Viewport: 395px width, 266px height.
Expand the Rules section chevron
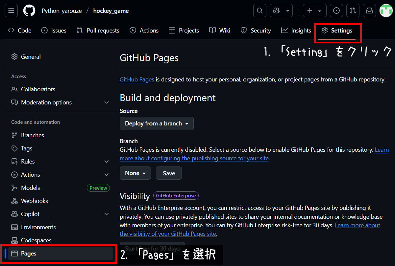tap(107, 162)
